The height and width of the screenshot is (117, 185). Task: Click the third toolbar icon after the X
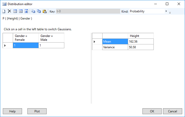click(15, 11)
